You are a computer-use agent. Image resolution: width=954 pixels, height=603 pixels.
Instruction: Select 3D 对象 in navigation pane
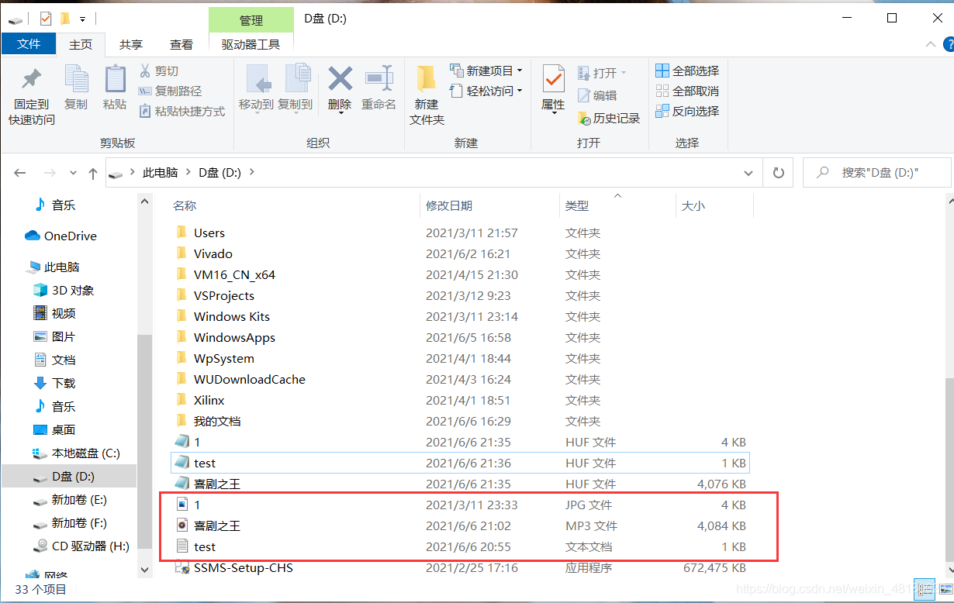pyautogui.click(x=64, y=290)
